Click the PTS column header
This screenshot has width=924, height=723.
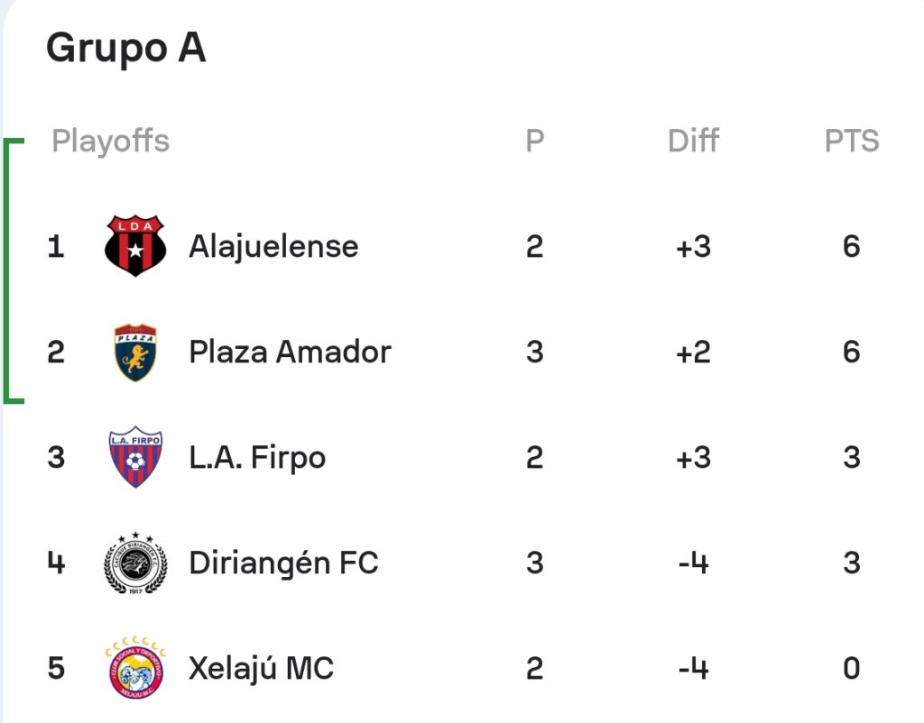852,141
